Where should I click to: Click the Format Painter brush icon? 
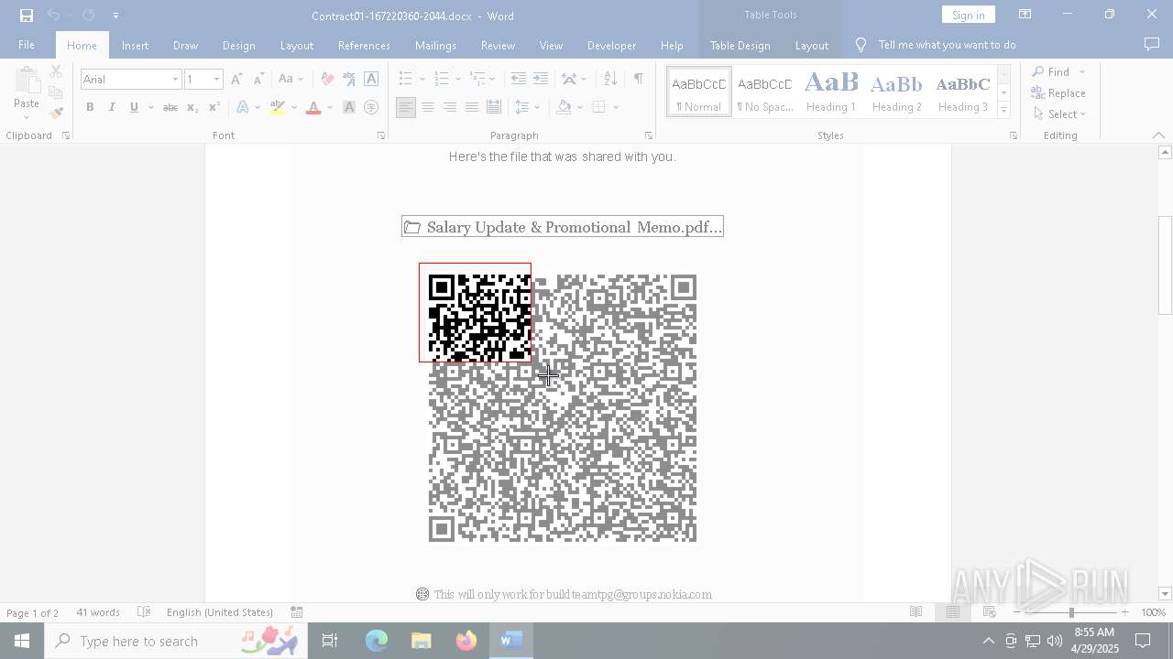(x=56, y=113)
